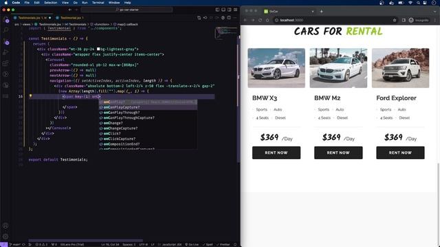The image size is (440, 247).
Task: Open the Manage gear in activity bar
Action: pyautogui.click(x=5, y=237)
